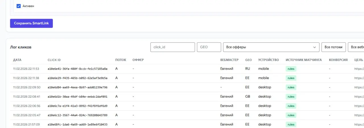Select click ID a10e6e29-f435-465b-b092-62e5af3e9b5a
Viewport: 364px width, 128px height.
[x=77, y=78]
